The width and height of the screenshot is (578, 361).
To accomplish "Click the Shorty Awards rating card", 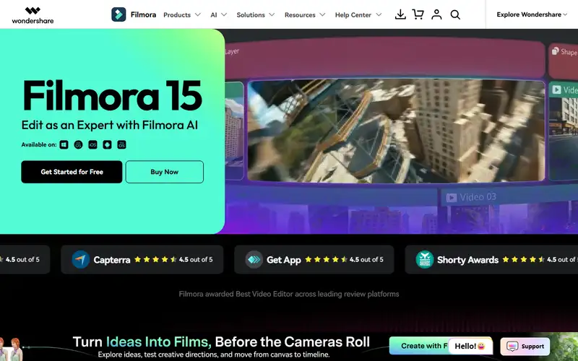I will point(491,259).
